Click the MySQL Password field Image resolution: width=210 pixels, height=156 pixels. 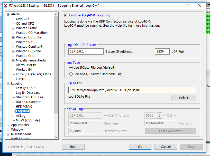(x=160, y=123)
